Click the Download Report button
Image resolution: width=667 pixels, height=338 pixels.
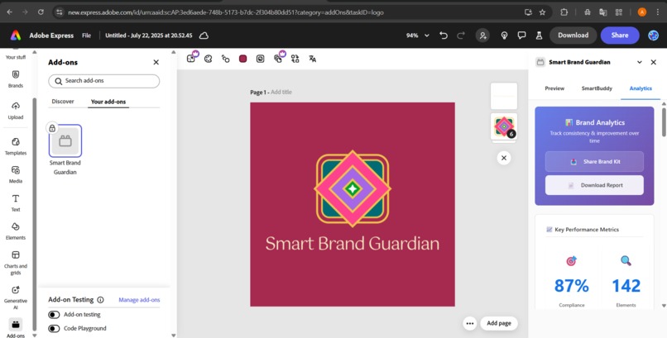(x=594, y=185)
